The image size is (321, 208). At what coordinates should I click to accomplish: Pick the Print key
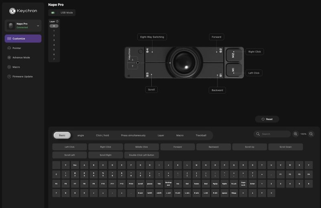coord(131,184)
